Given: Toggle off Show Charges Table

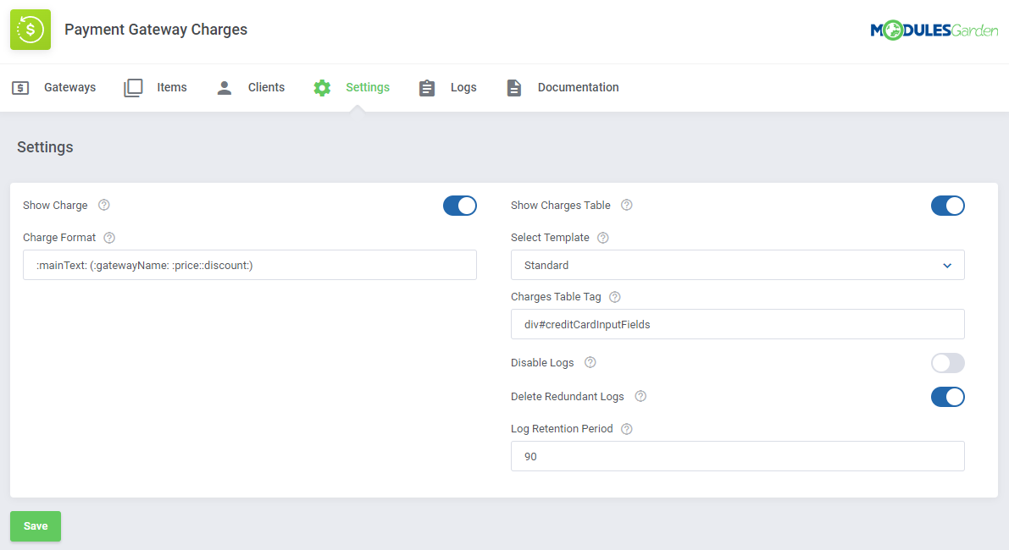Looking at the screenshot, I should [x=947, y=206].
